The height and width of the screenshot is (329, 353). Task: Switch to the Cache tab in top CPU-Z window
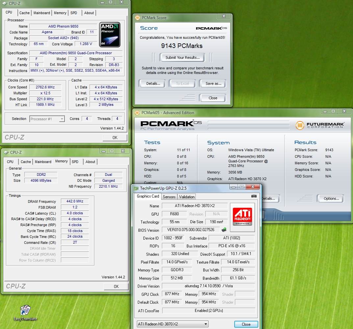click(x=24, y=13)
